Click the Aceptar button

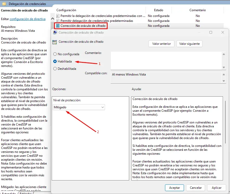pyautogui.click(x=174, y=188)
